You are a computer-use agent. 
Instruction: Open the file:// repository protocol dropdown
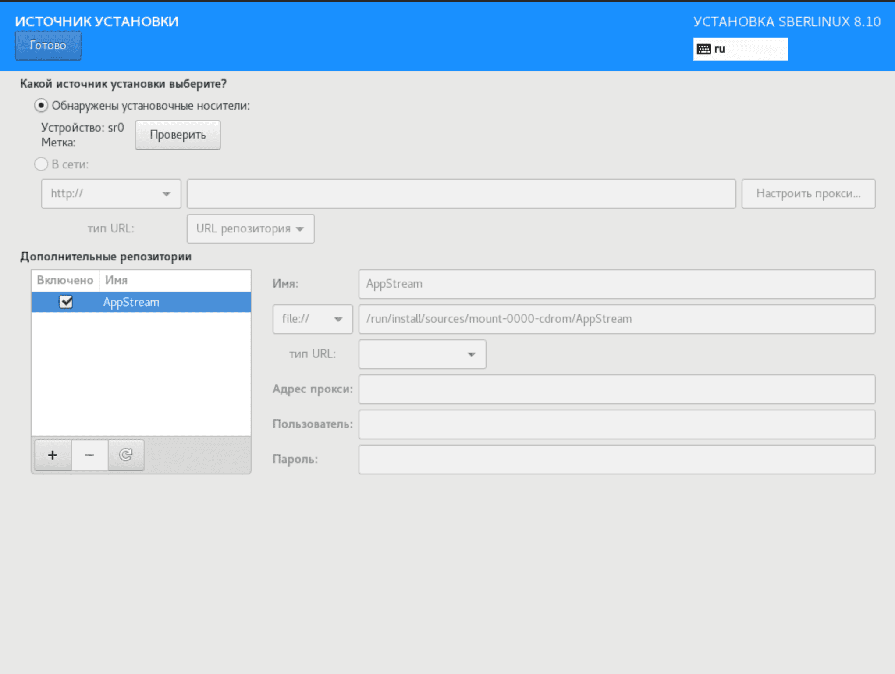(313, 319)
